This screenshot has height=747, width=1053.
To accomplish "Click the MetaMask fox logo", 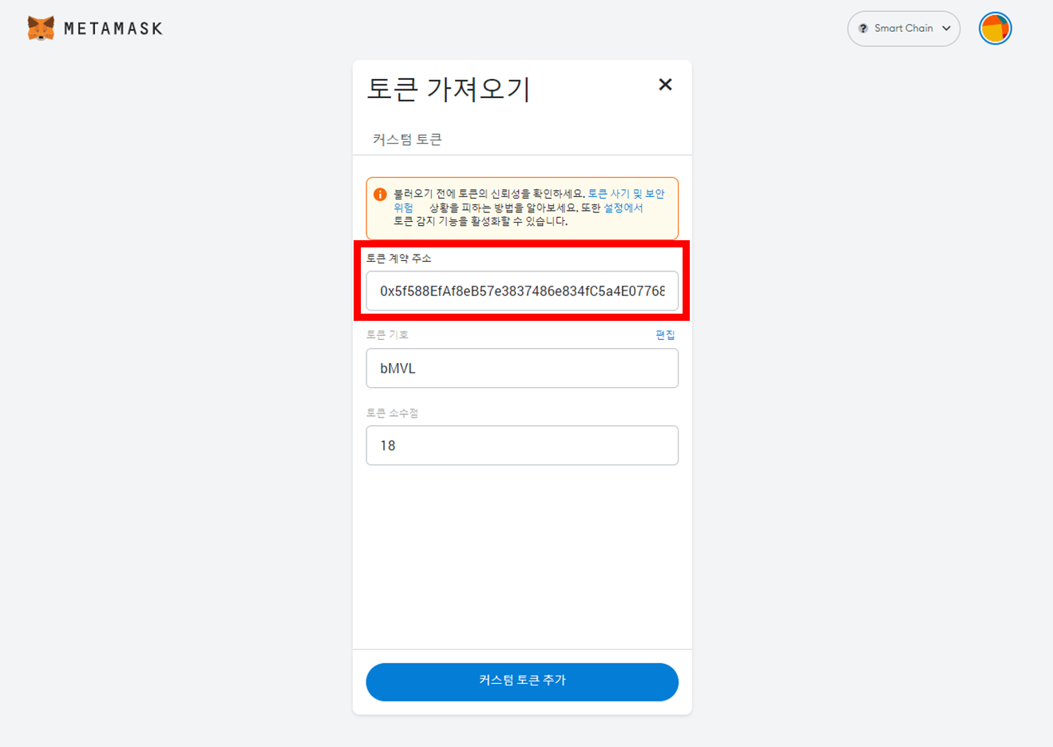I will pos(41,28).
